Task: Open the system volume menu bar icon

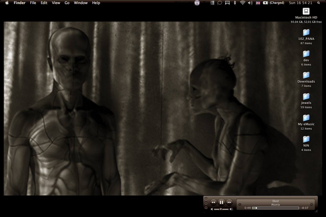Action: tap(250, 3)
